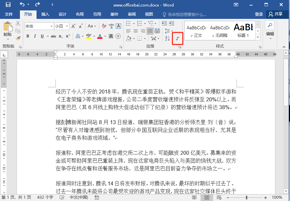
Task: Center align text
Action: click(x=136, y=31)
